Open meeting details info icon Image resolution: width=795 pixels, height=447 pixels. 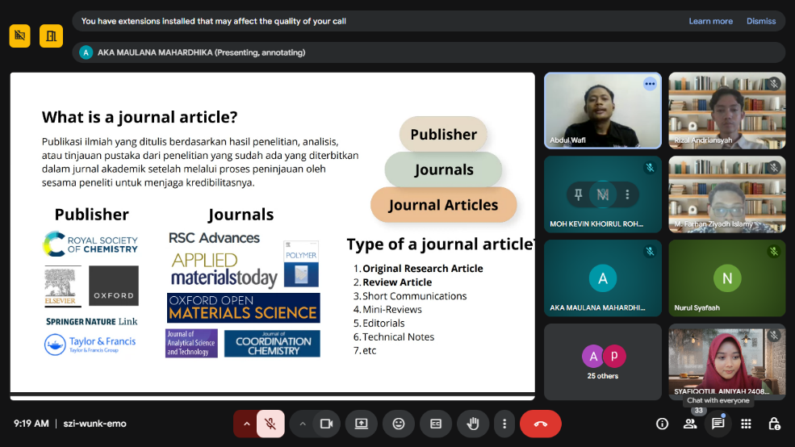(x=662, y=424)
